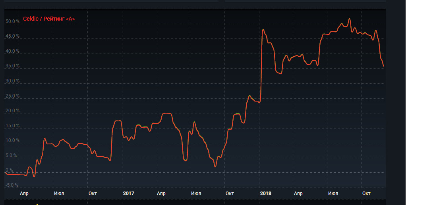Select the 2018 year label on time axis
Image resolution: width=437 pixels, height=205 pixels.
[265, 194]
